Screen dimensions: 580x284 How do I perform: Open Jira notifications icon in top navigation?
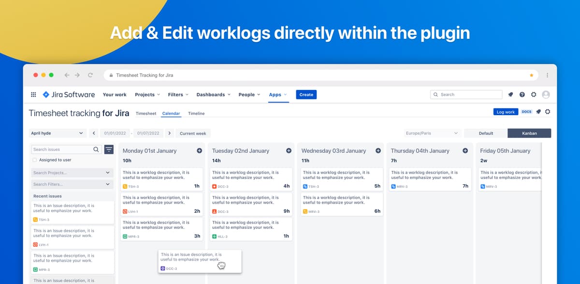tap(511, 95)
